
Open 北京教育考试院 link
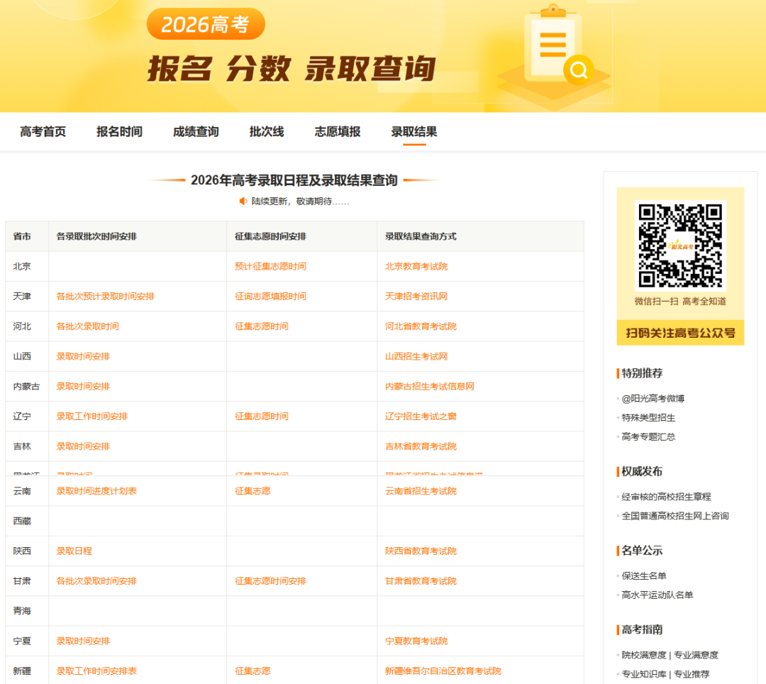[x=416, y=266]
